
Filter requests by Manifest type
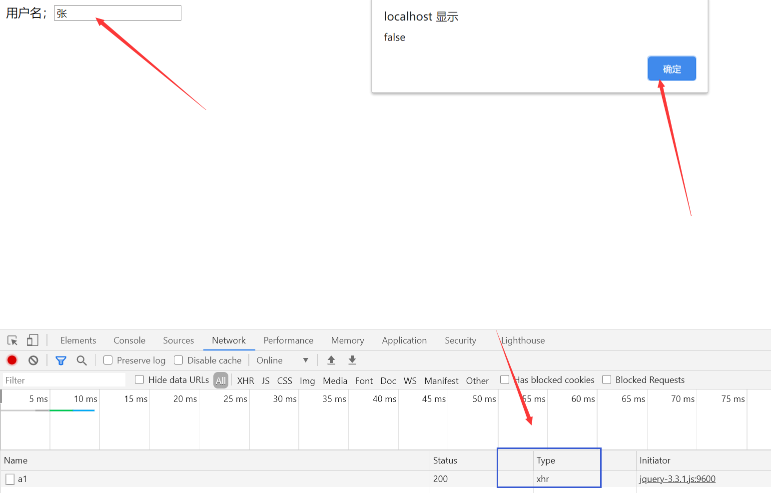441,381
